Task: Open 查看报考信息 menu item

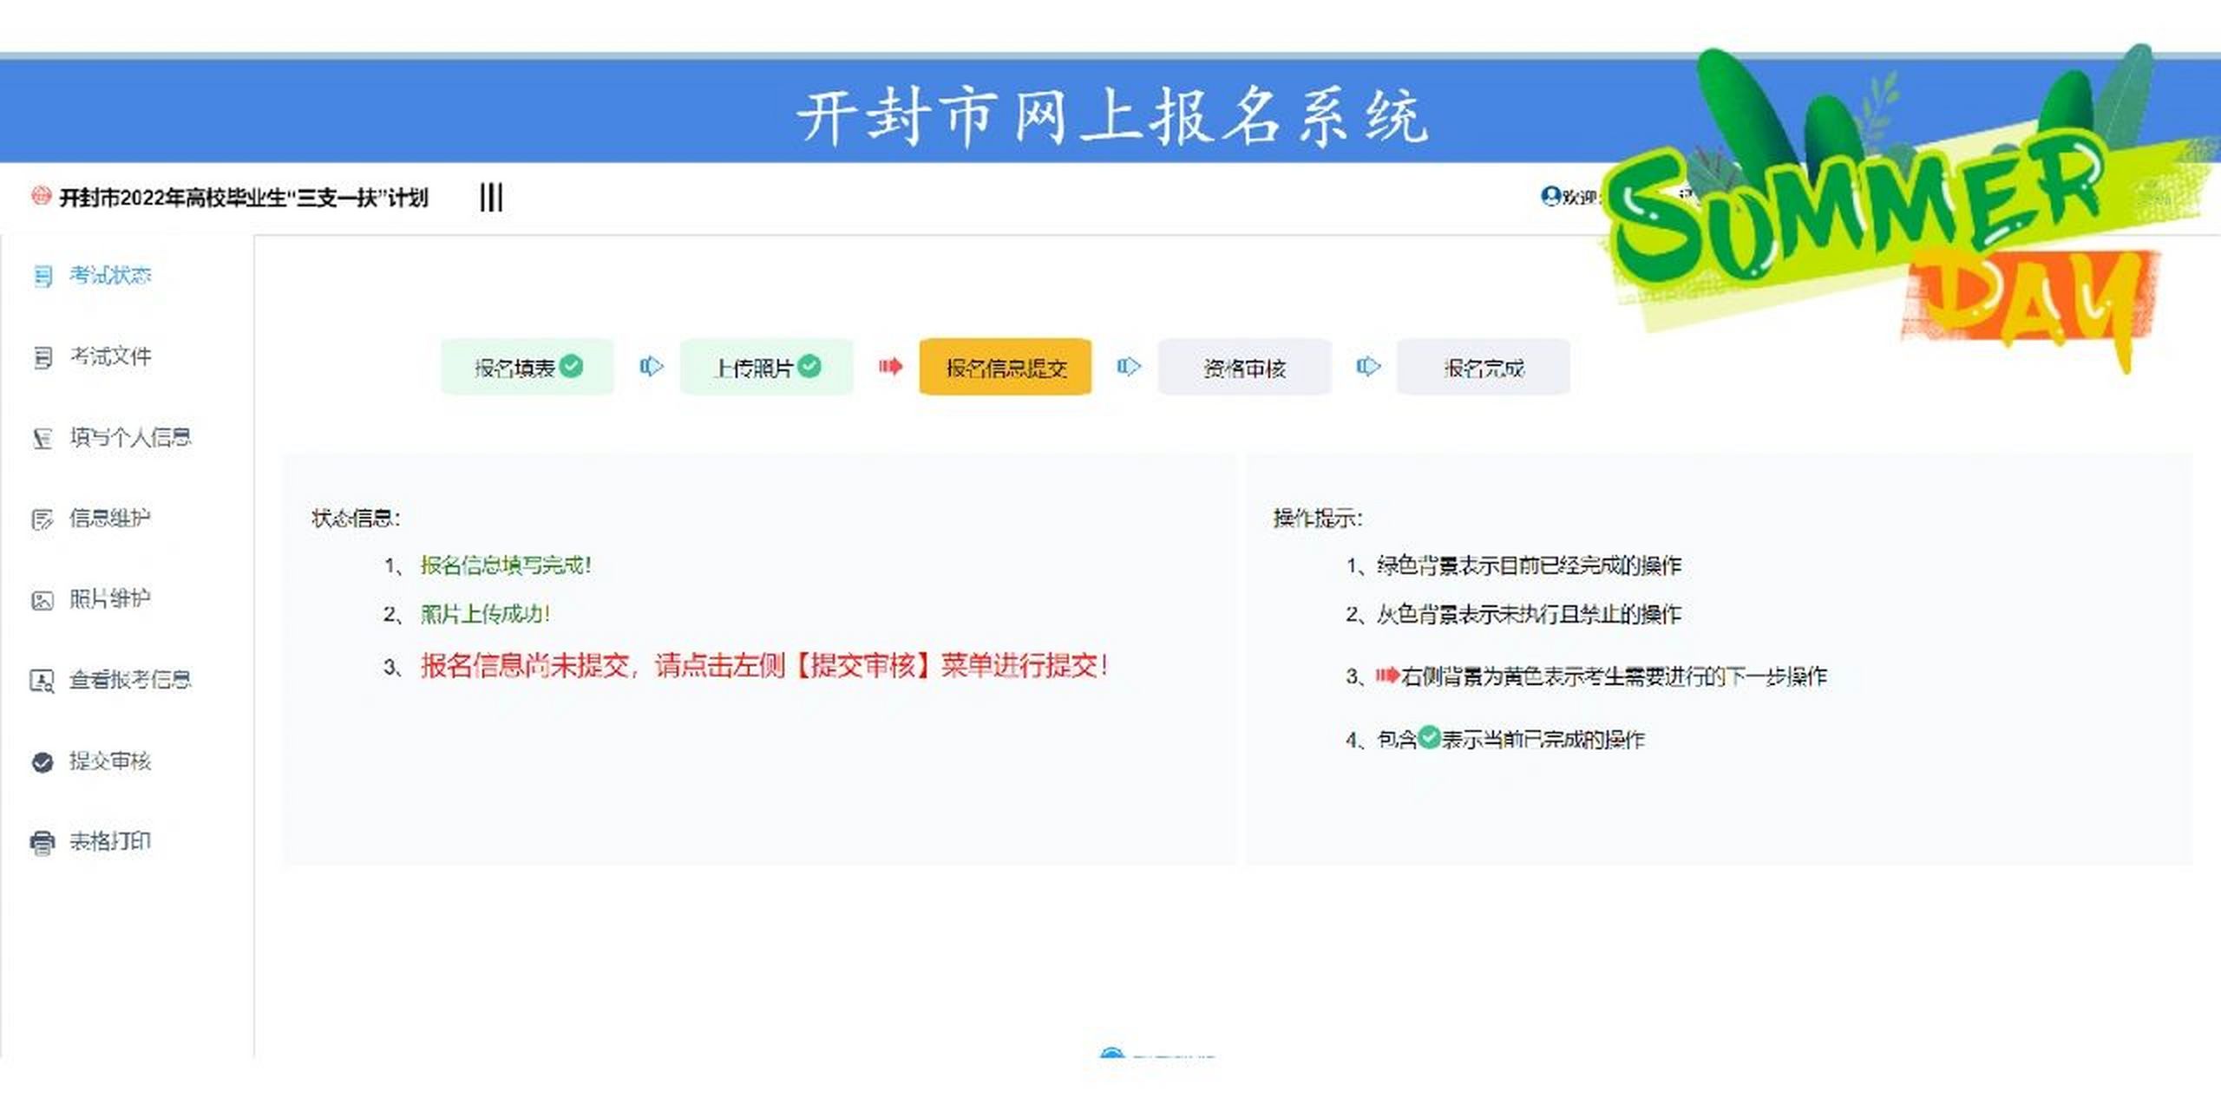Action: click(130, 680)
